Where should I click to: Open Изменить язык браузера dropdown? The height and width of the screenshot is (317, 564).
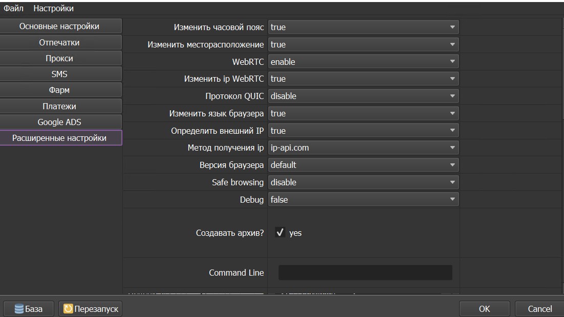(x=363, y=113)
